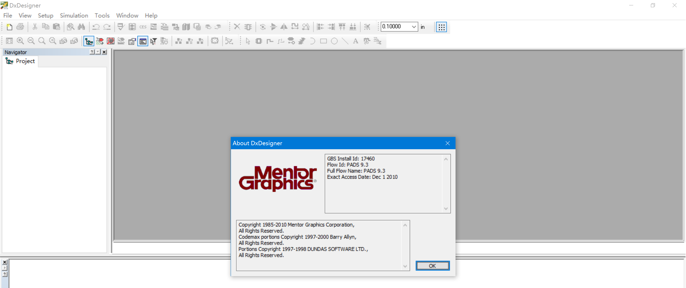
Task: Click the Mentor Graphics logo image
Action: [278, 178]
